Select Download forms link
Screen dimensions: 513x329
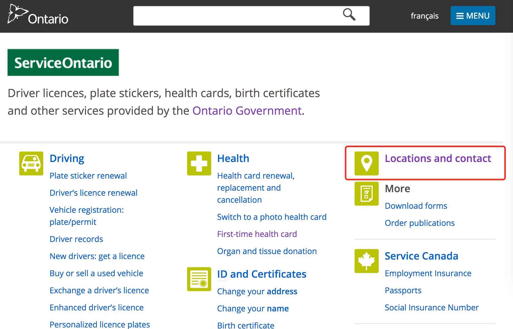pyautogui.click(x=416, y=206)
